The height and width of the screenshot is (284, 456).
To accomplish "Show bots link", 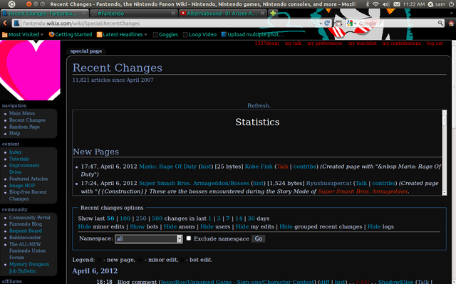I will [x=137, y=226].
